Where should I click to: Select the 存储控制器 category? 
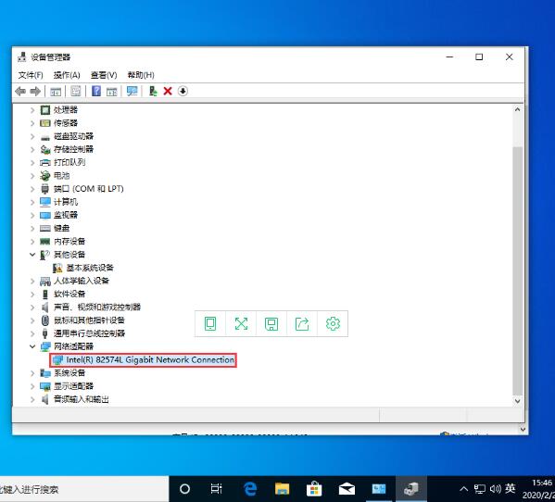[x=73, y=149]
